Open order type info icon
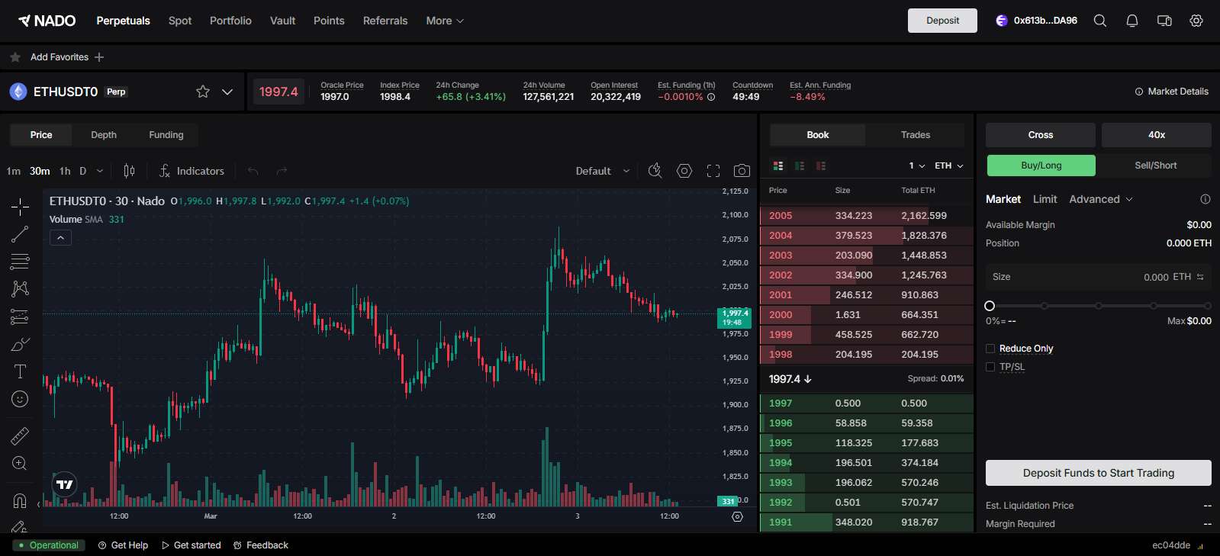This screenshot has width=1220, height=556. (x=1206, y=199)
